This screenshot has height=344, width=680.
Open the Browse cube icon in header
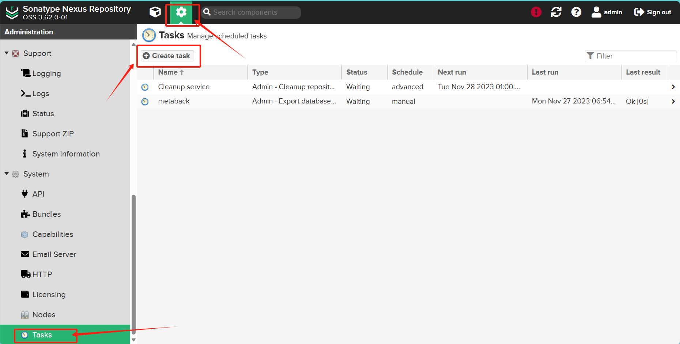click(x=155, y=12)
